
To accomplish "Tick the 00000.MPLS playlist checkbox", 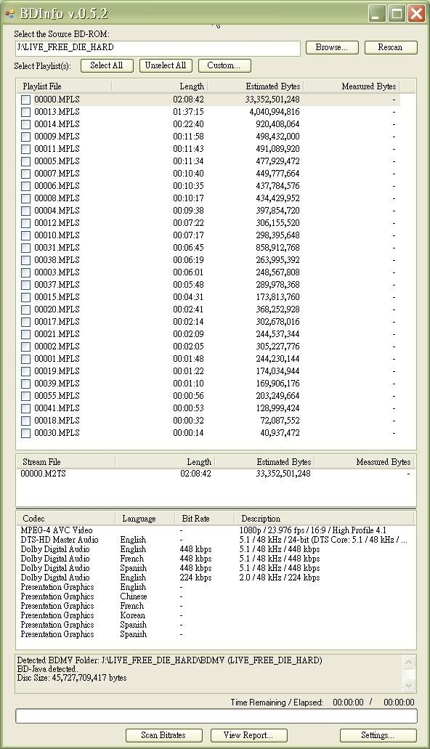I will coord(26,100).
